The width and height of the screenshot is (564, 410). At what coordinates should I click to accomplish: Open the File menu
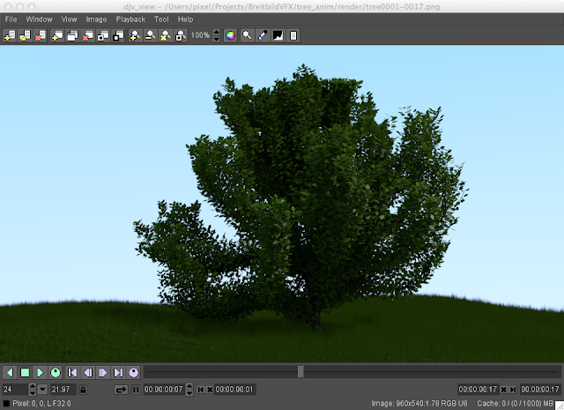point(11,19)
